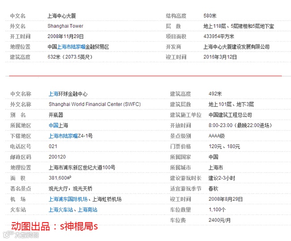This screenshot has height=241, width=291.
Task: Select completion date 2008年8月29日
Action: 226,199
